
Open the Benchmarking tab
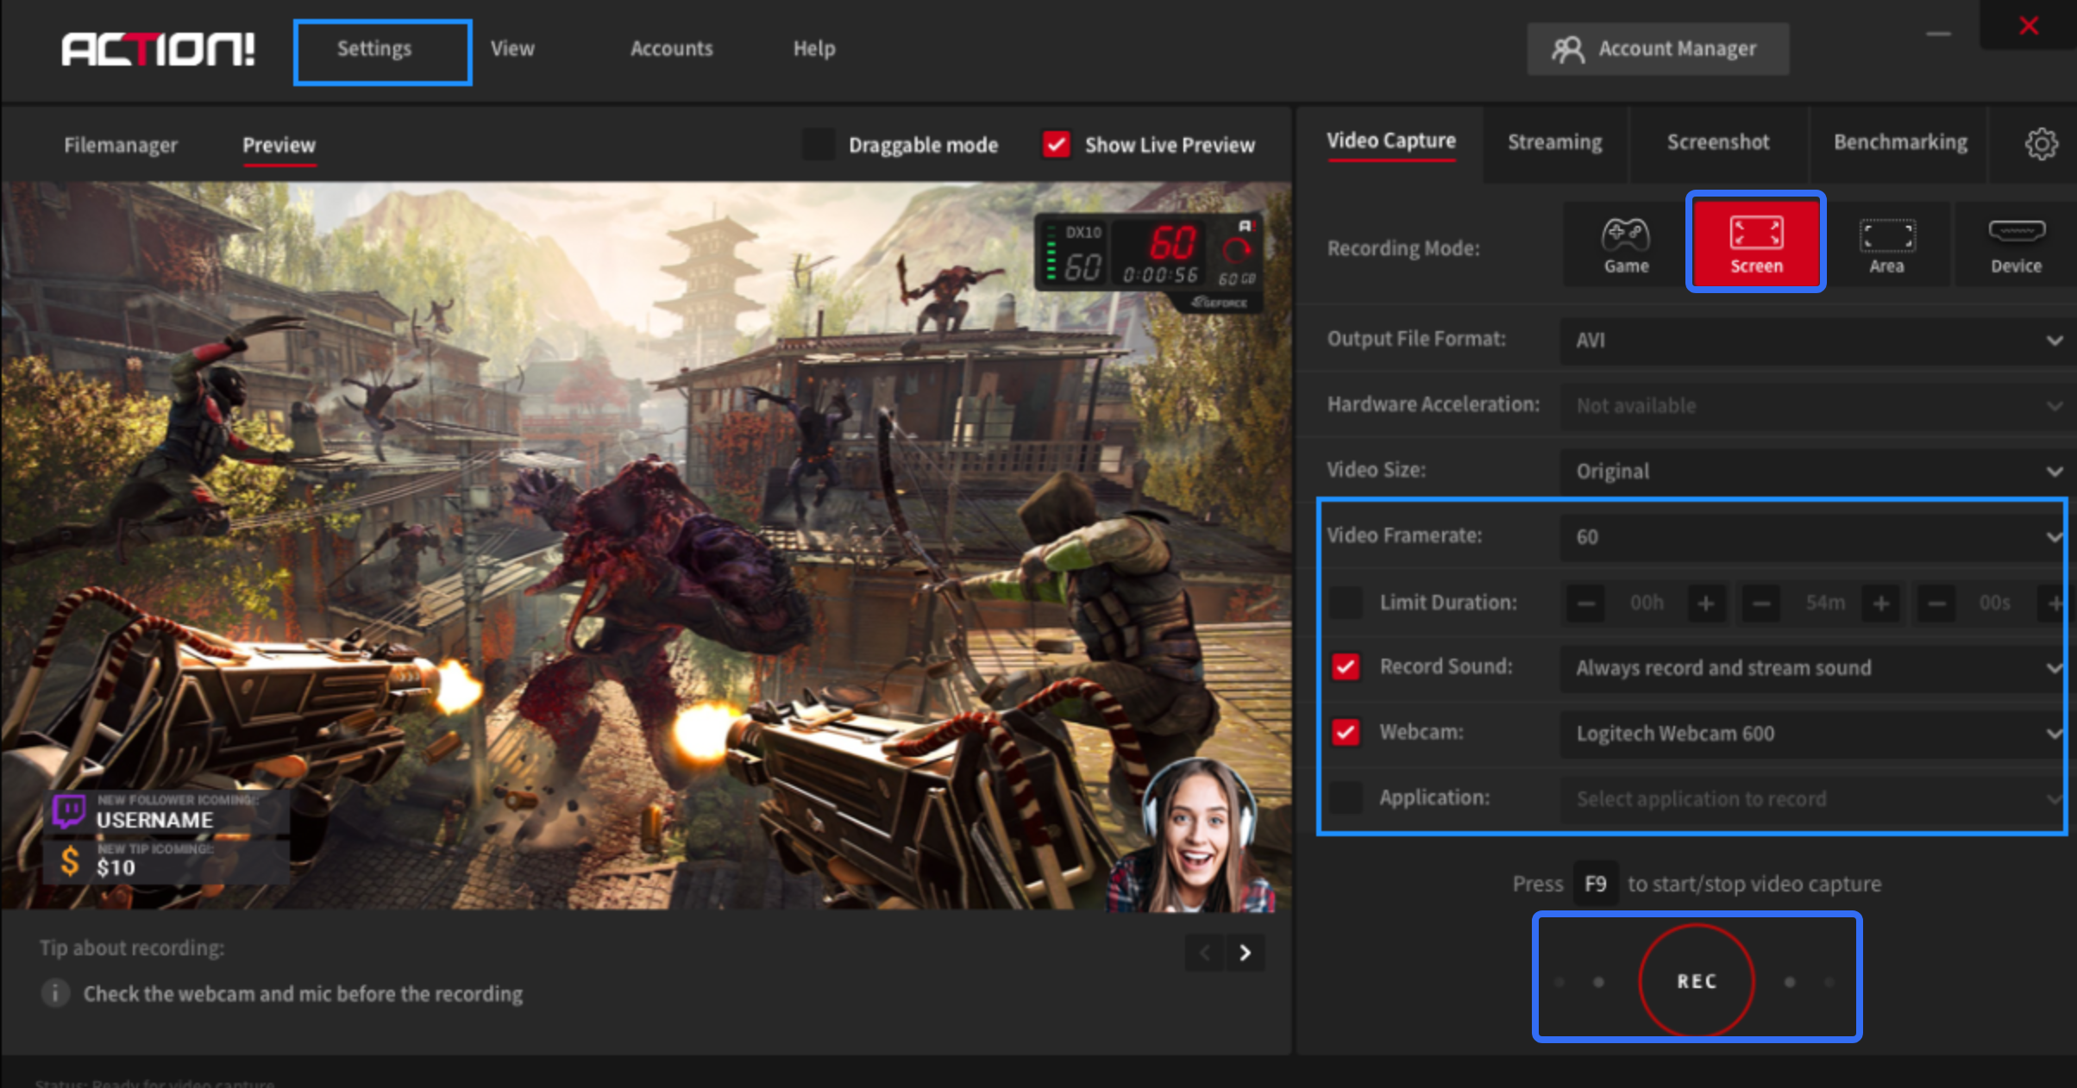(x=1899, y=142)
